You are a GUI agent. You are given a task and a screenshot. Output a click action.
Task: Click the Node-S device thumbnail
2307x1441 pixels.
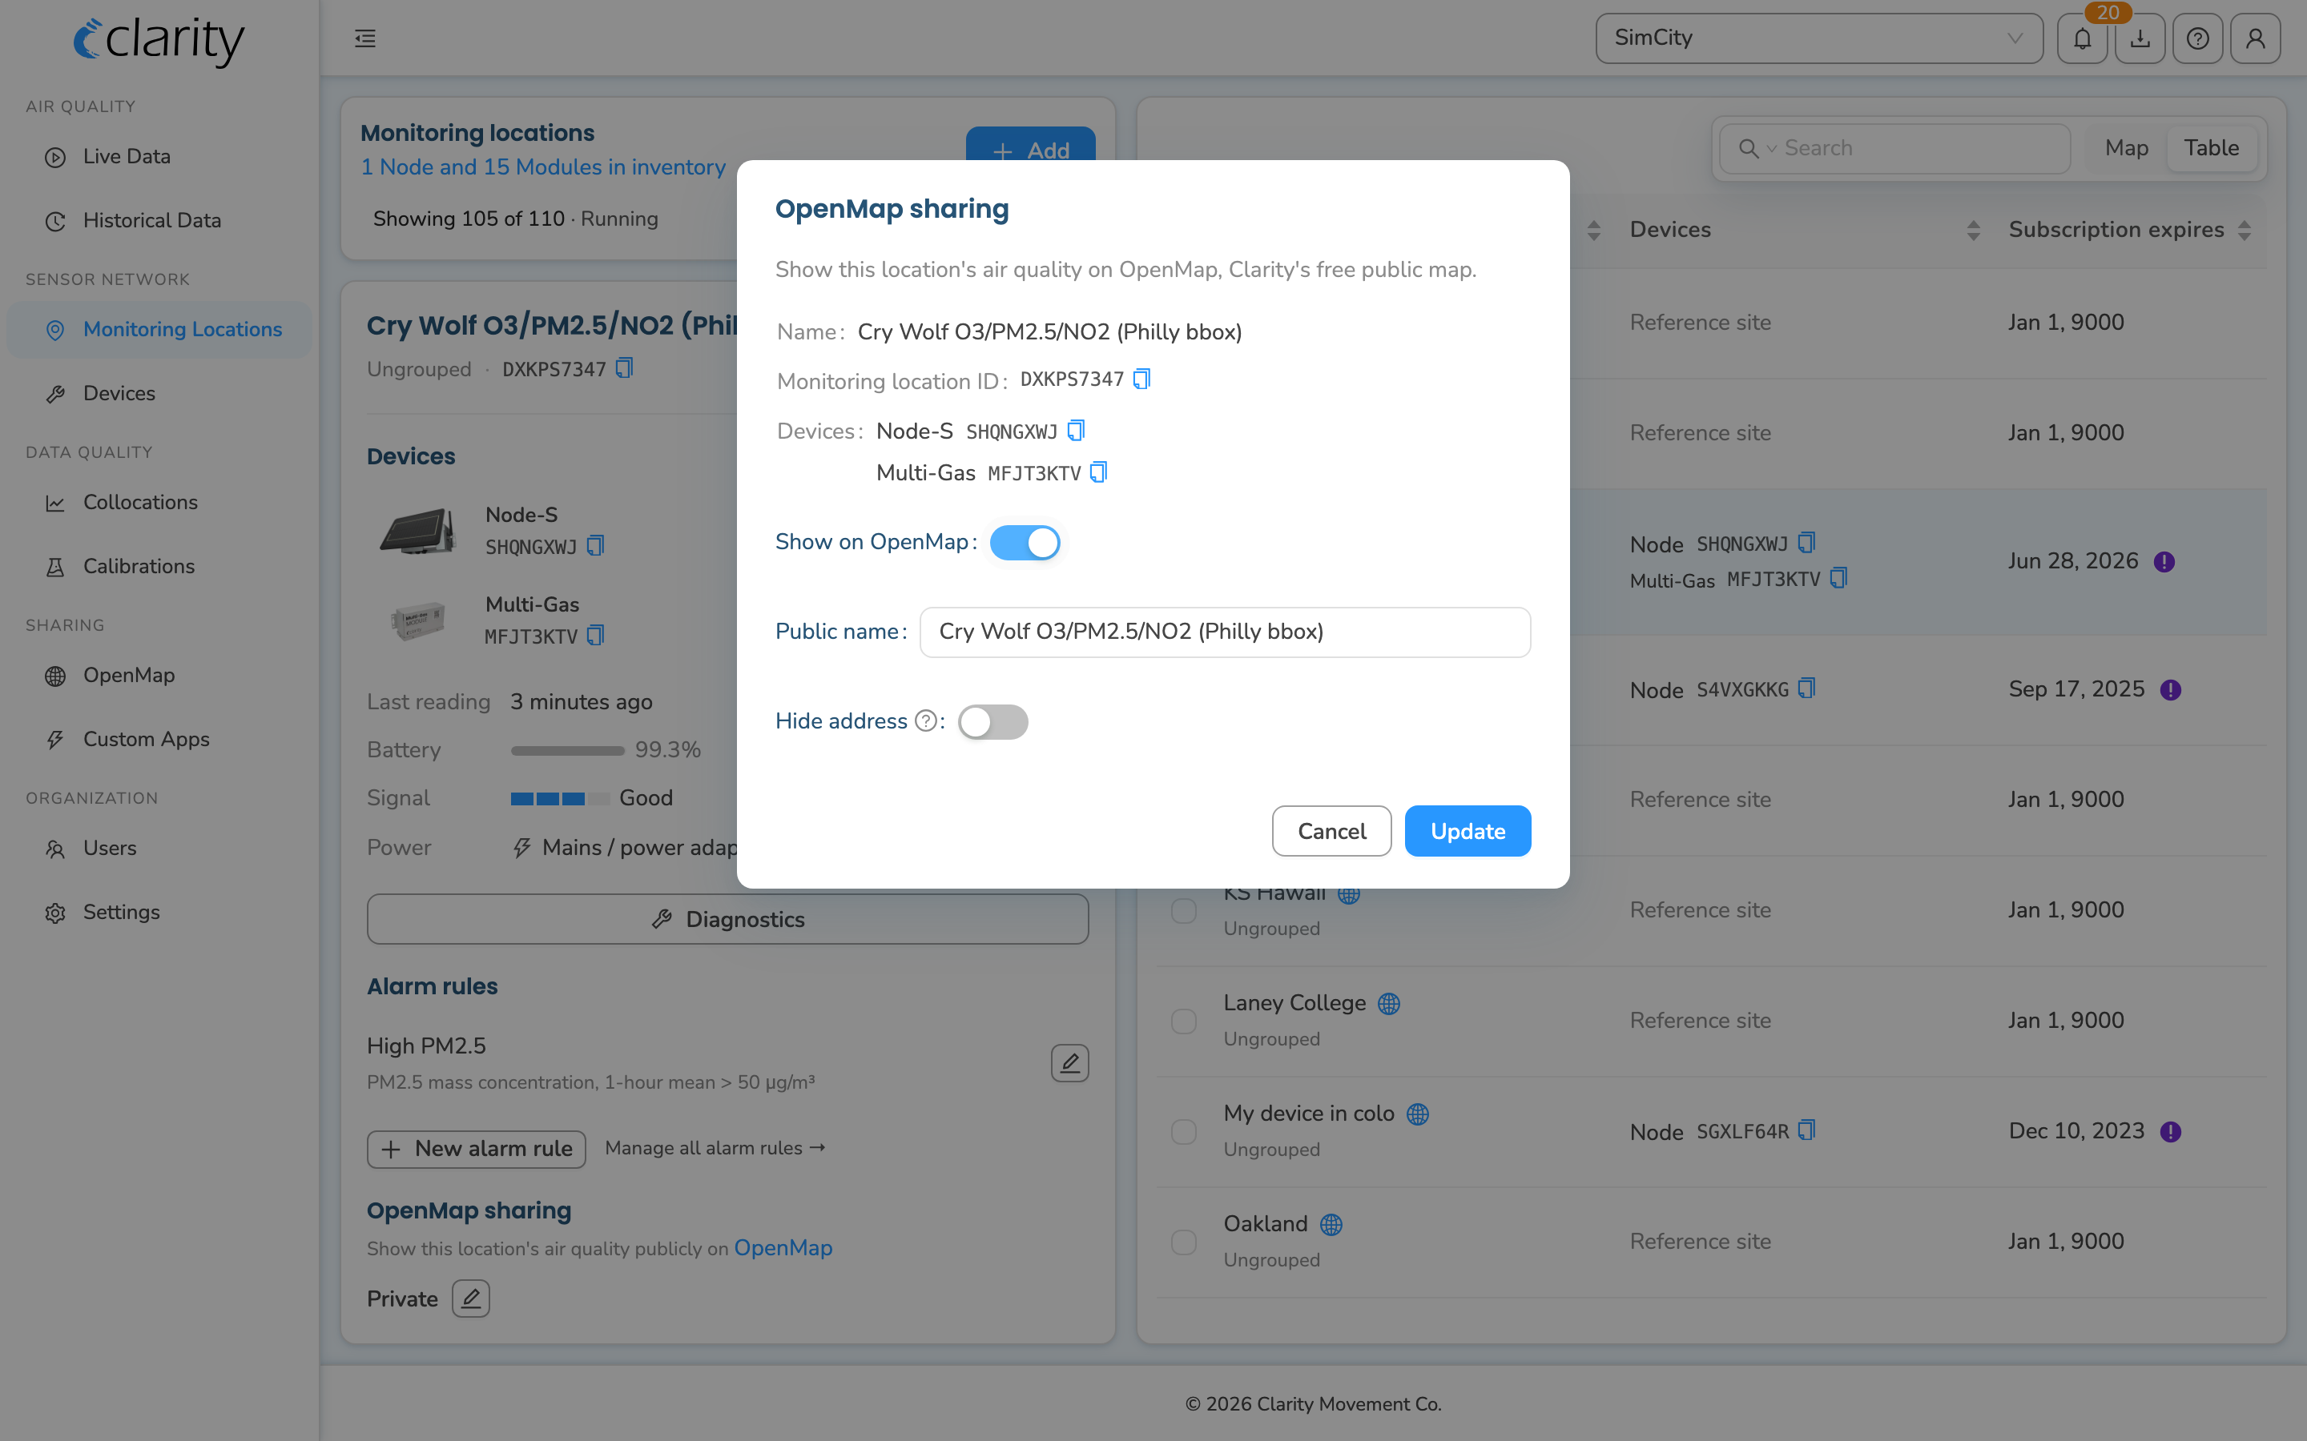(x=417, y=531)
